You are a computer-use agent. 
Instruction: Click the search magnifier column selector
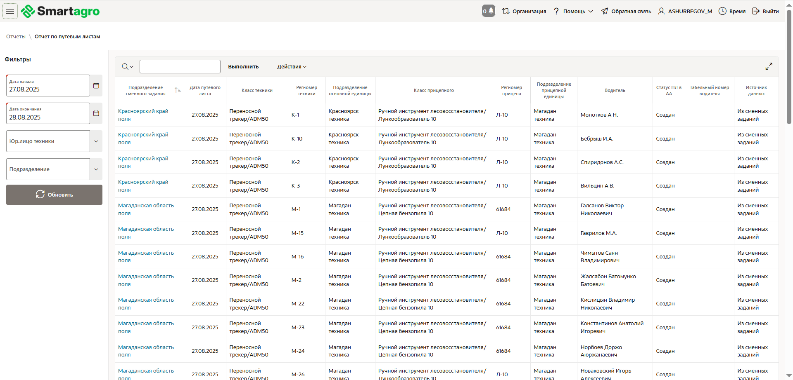coord(127,67)
